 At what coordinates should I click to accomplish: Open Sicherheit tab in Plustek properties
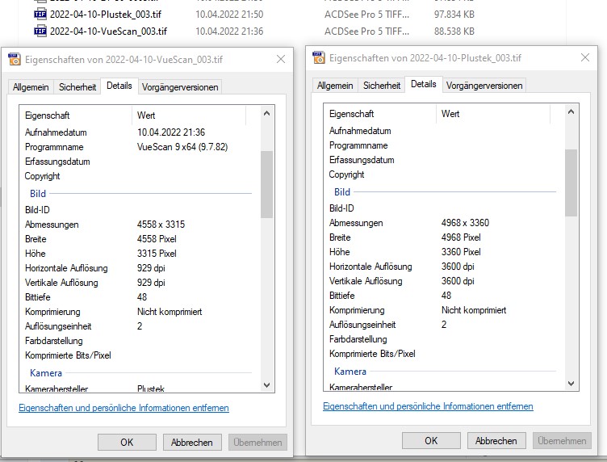tap(382, 86)
